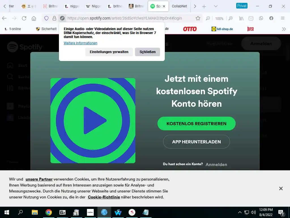The width and height of the screenshot is (290, 218).
Task: Click the site security padlock icon
Action: (x=54, y=18)
